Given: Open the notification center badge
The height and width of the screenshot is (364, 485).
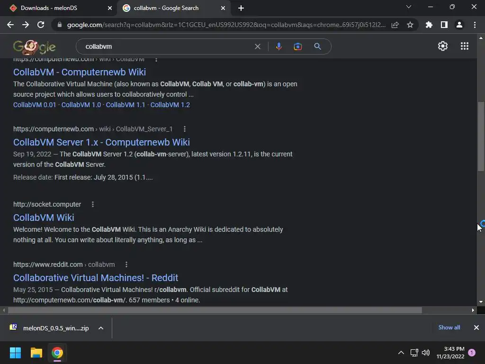Looking at the screenshot, I should coord(472,353).
